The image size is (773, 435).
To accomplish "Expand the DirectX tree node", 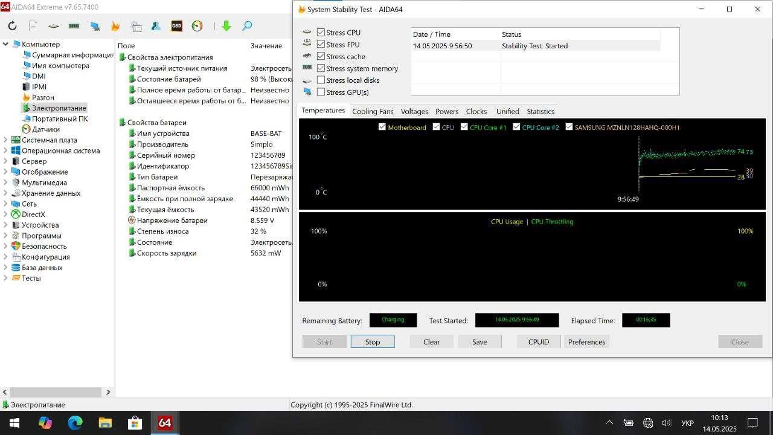I will [x=5, y=214].
